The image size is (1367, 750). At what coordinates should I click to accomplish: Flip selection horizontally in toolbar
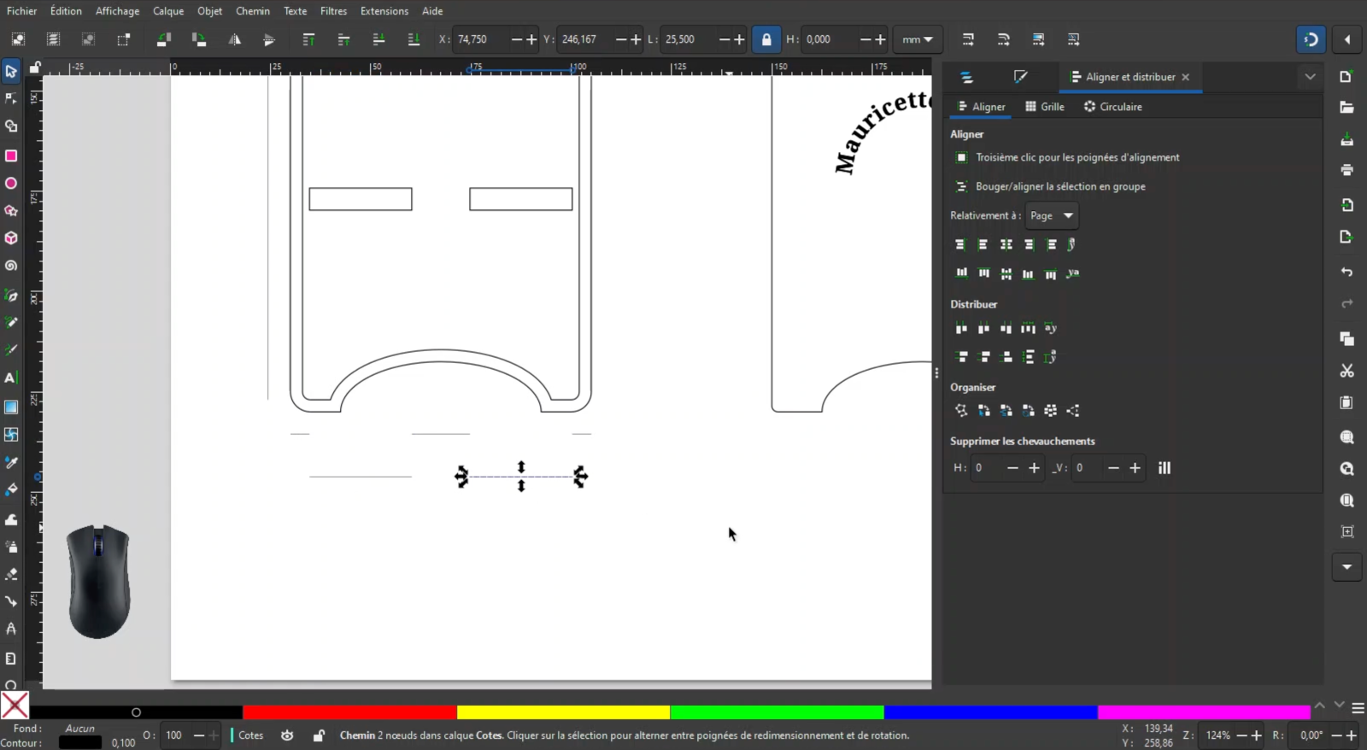[x=234, y=39]
